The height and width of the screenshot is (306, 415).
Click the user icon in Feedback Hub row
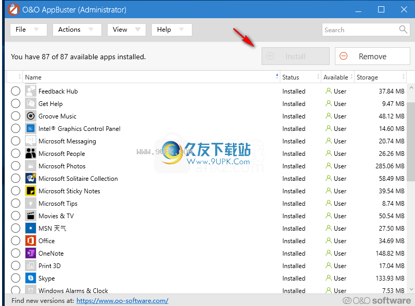(329, 91)
